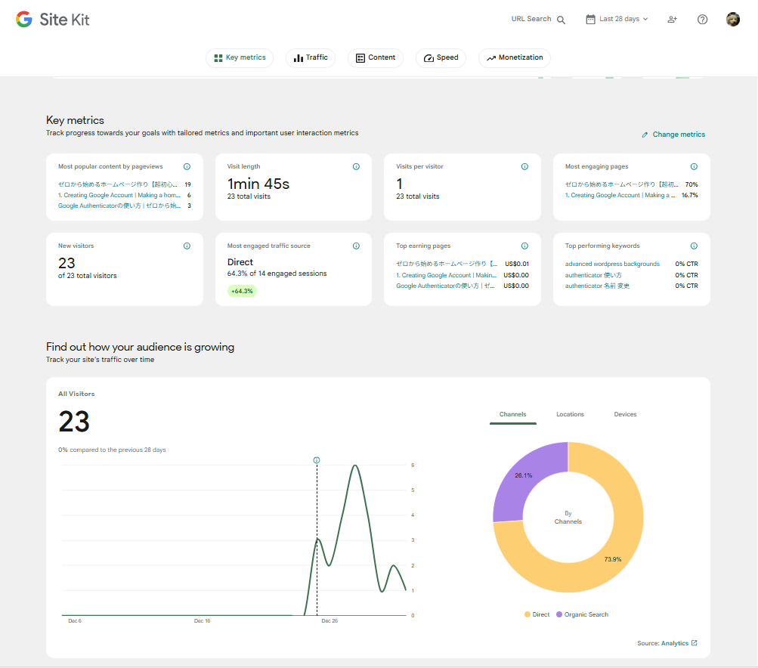The height and width of the screenshot is (668, 758).
Task: Click the purple Organic Search donut segment
Action: (516, 481)
